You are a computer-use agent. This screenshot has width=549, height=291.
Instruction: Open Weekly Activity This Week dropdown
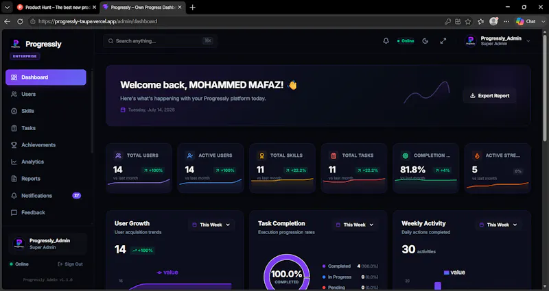pos(498,225)
